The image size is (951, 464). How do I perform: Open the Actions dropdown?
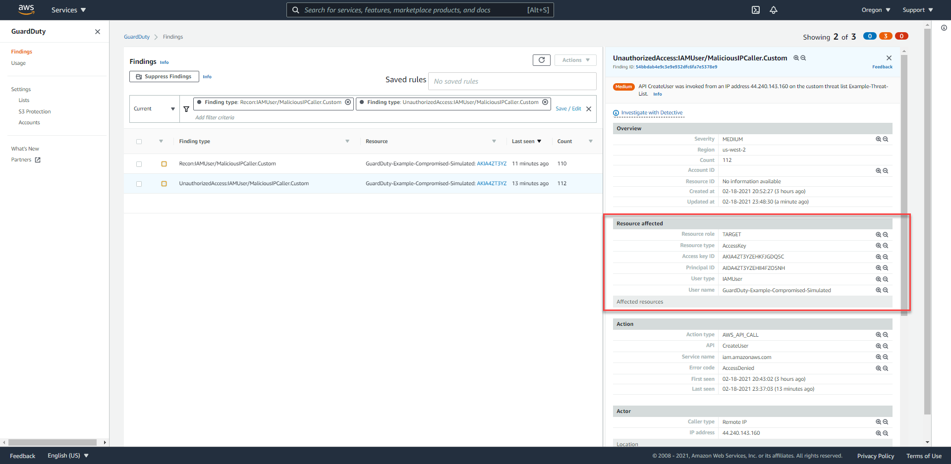tap(575, 60)
